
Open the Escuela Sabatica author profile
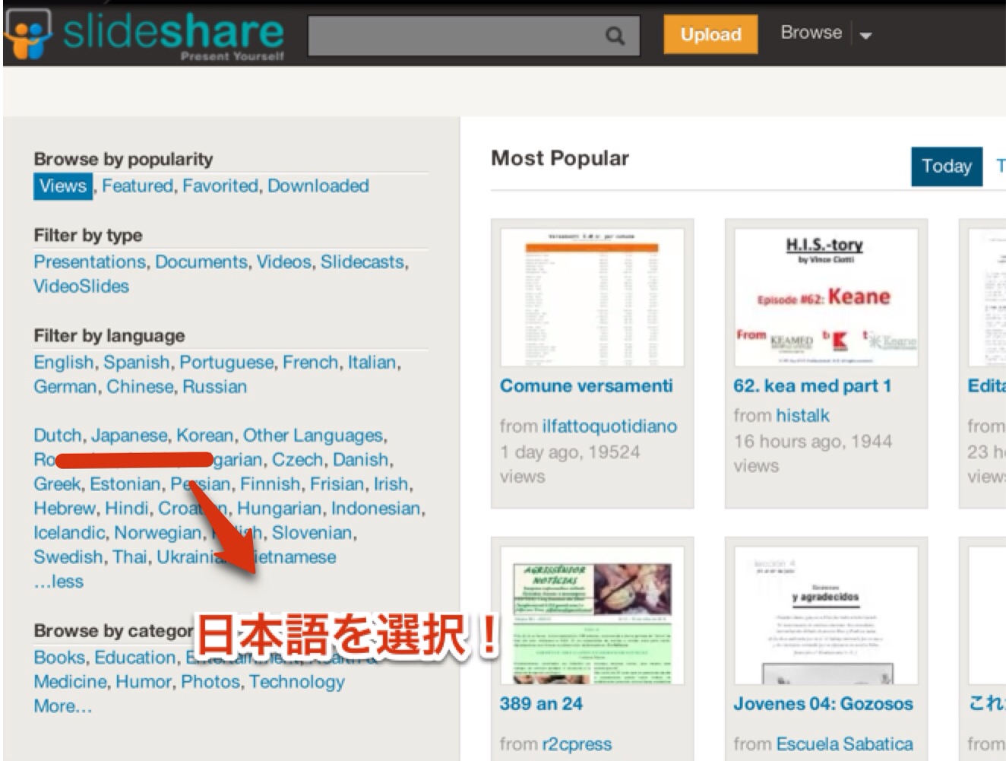tap(845, 744)
